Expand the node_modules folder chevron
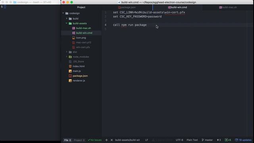The image size is (254, 143). point(67,56)
